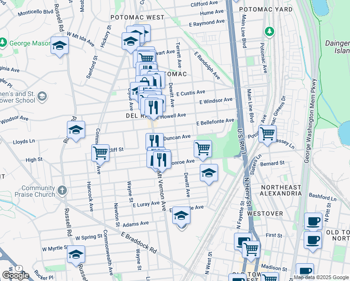Click the St. Stephen's school graduation cap icon

[x=42, y=96]
